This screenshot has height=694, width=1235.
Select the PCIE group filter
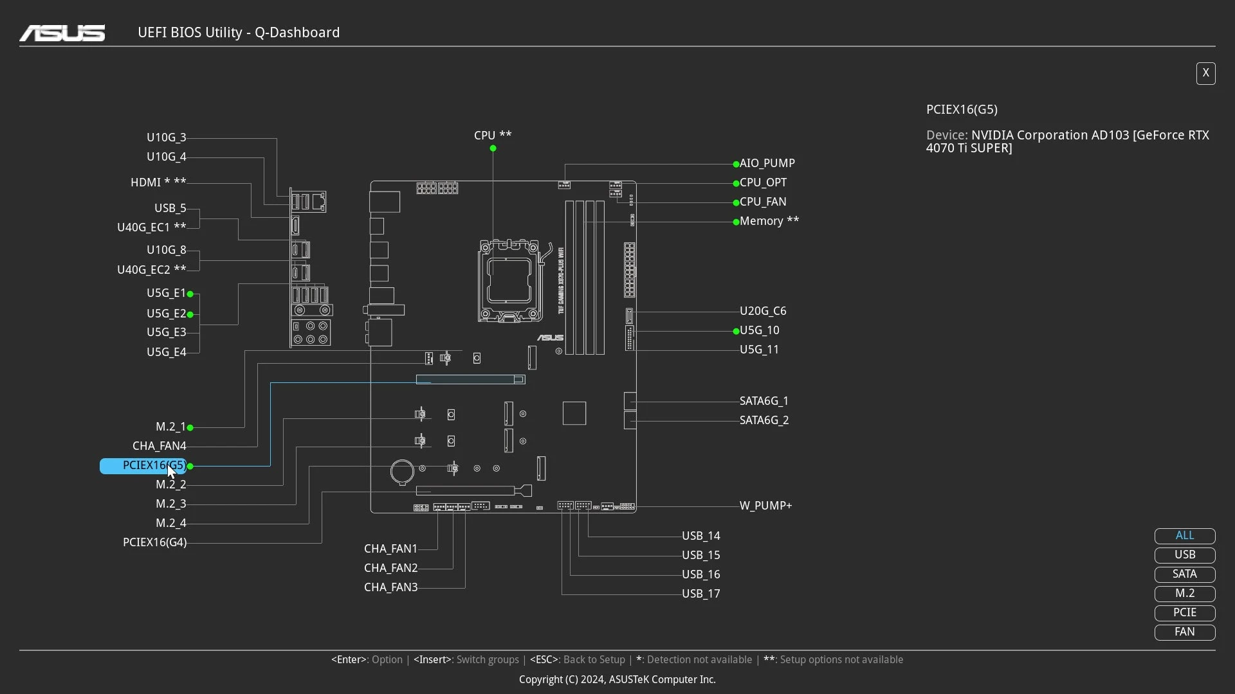1184,612
